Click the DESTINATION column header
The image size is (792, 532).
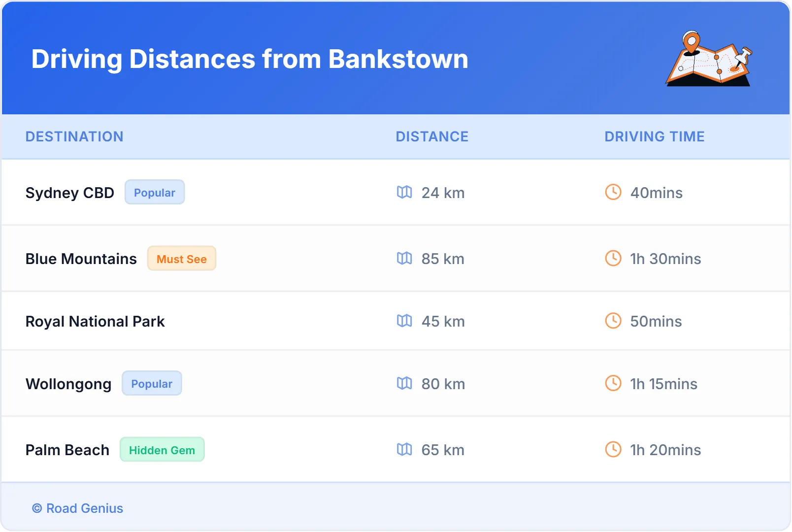(74, 136)
